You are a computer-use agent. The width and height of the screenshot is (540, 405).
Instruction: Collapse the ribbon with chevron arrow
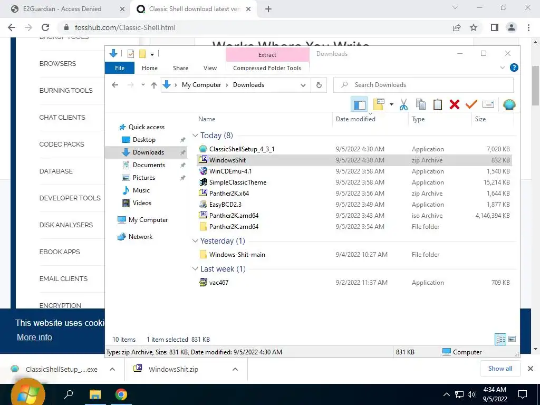[502, 68]
